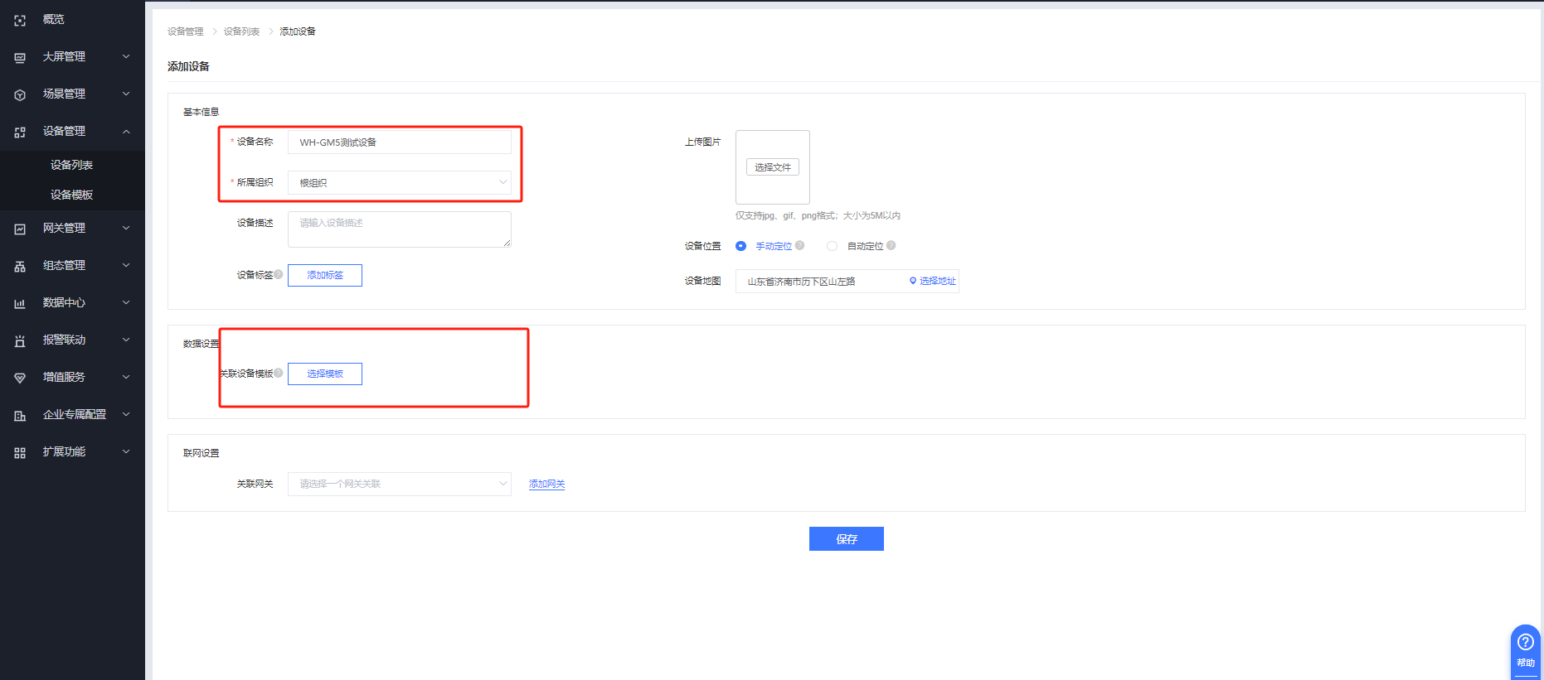Click the 选择模板 button
Screen dimensions: 1544x680
[x=325, y=374]
